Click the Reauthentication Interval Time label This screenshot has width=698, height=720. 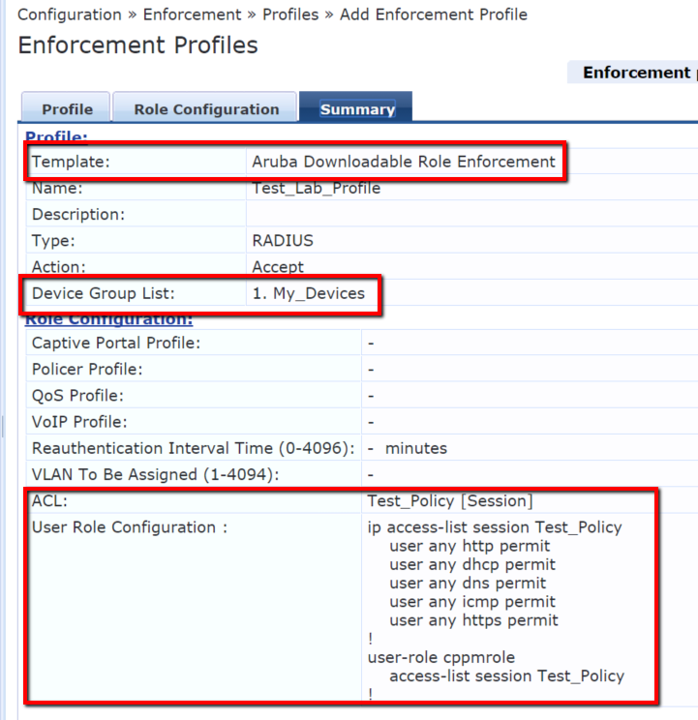[194, 448]
